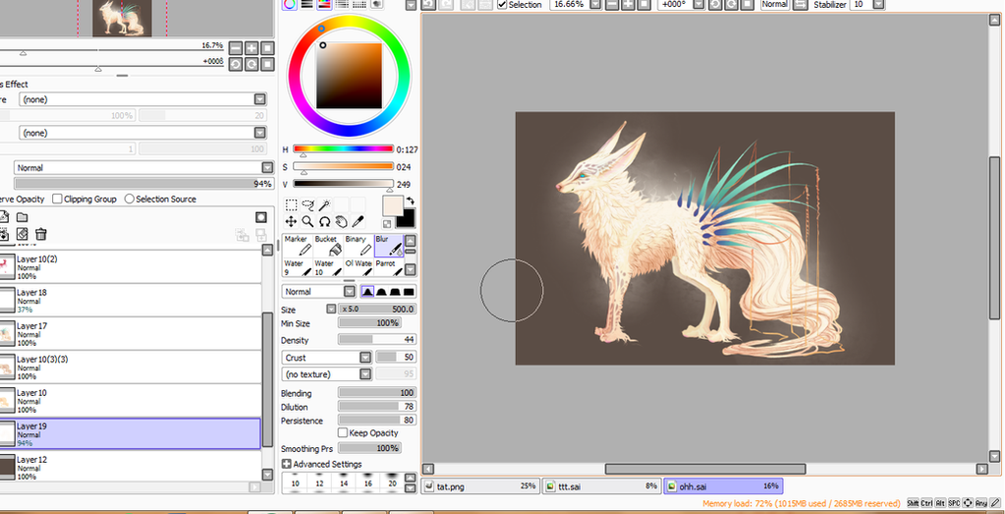Image resolution: width=1005 pixels, height=514 pixels.
Task: Choose the Water 10 brush
Action: [329, 268]
